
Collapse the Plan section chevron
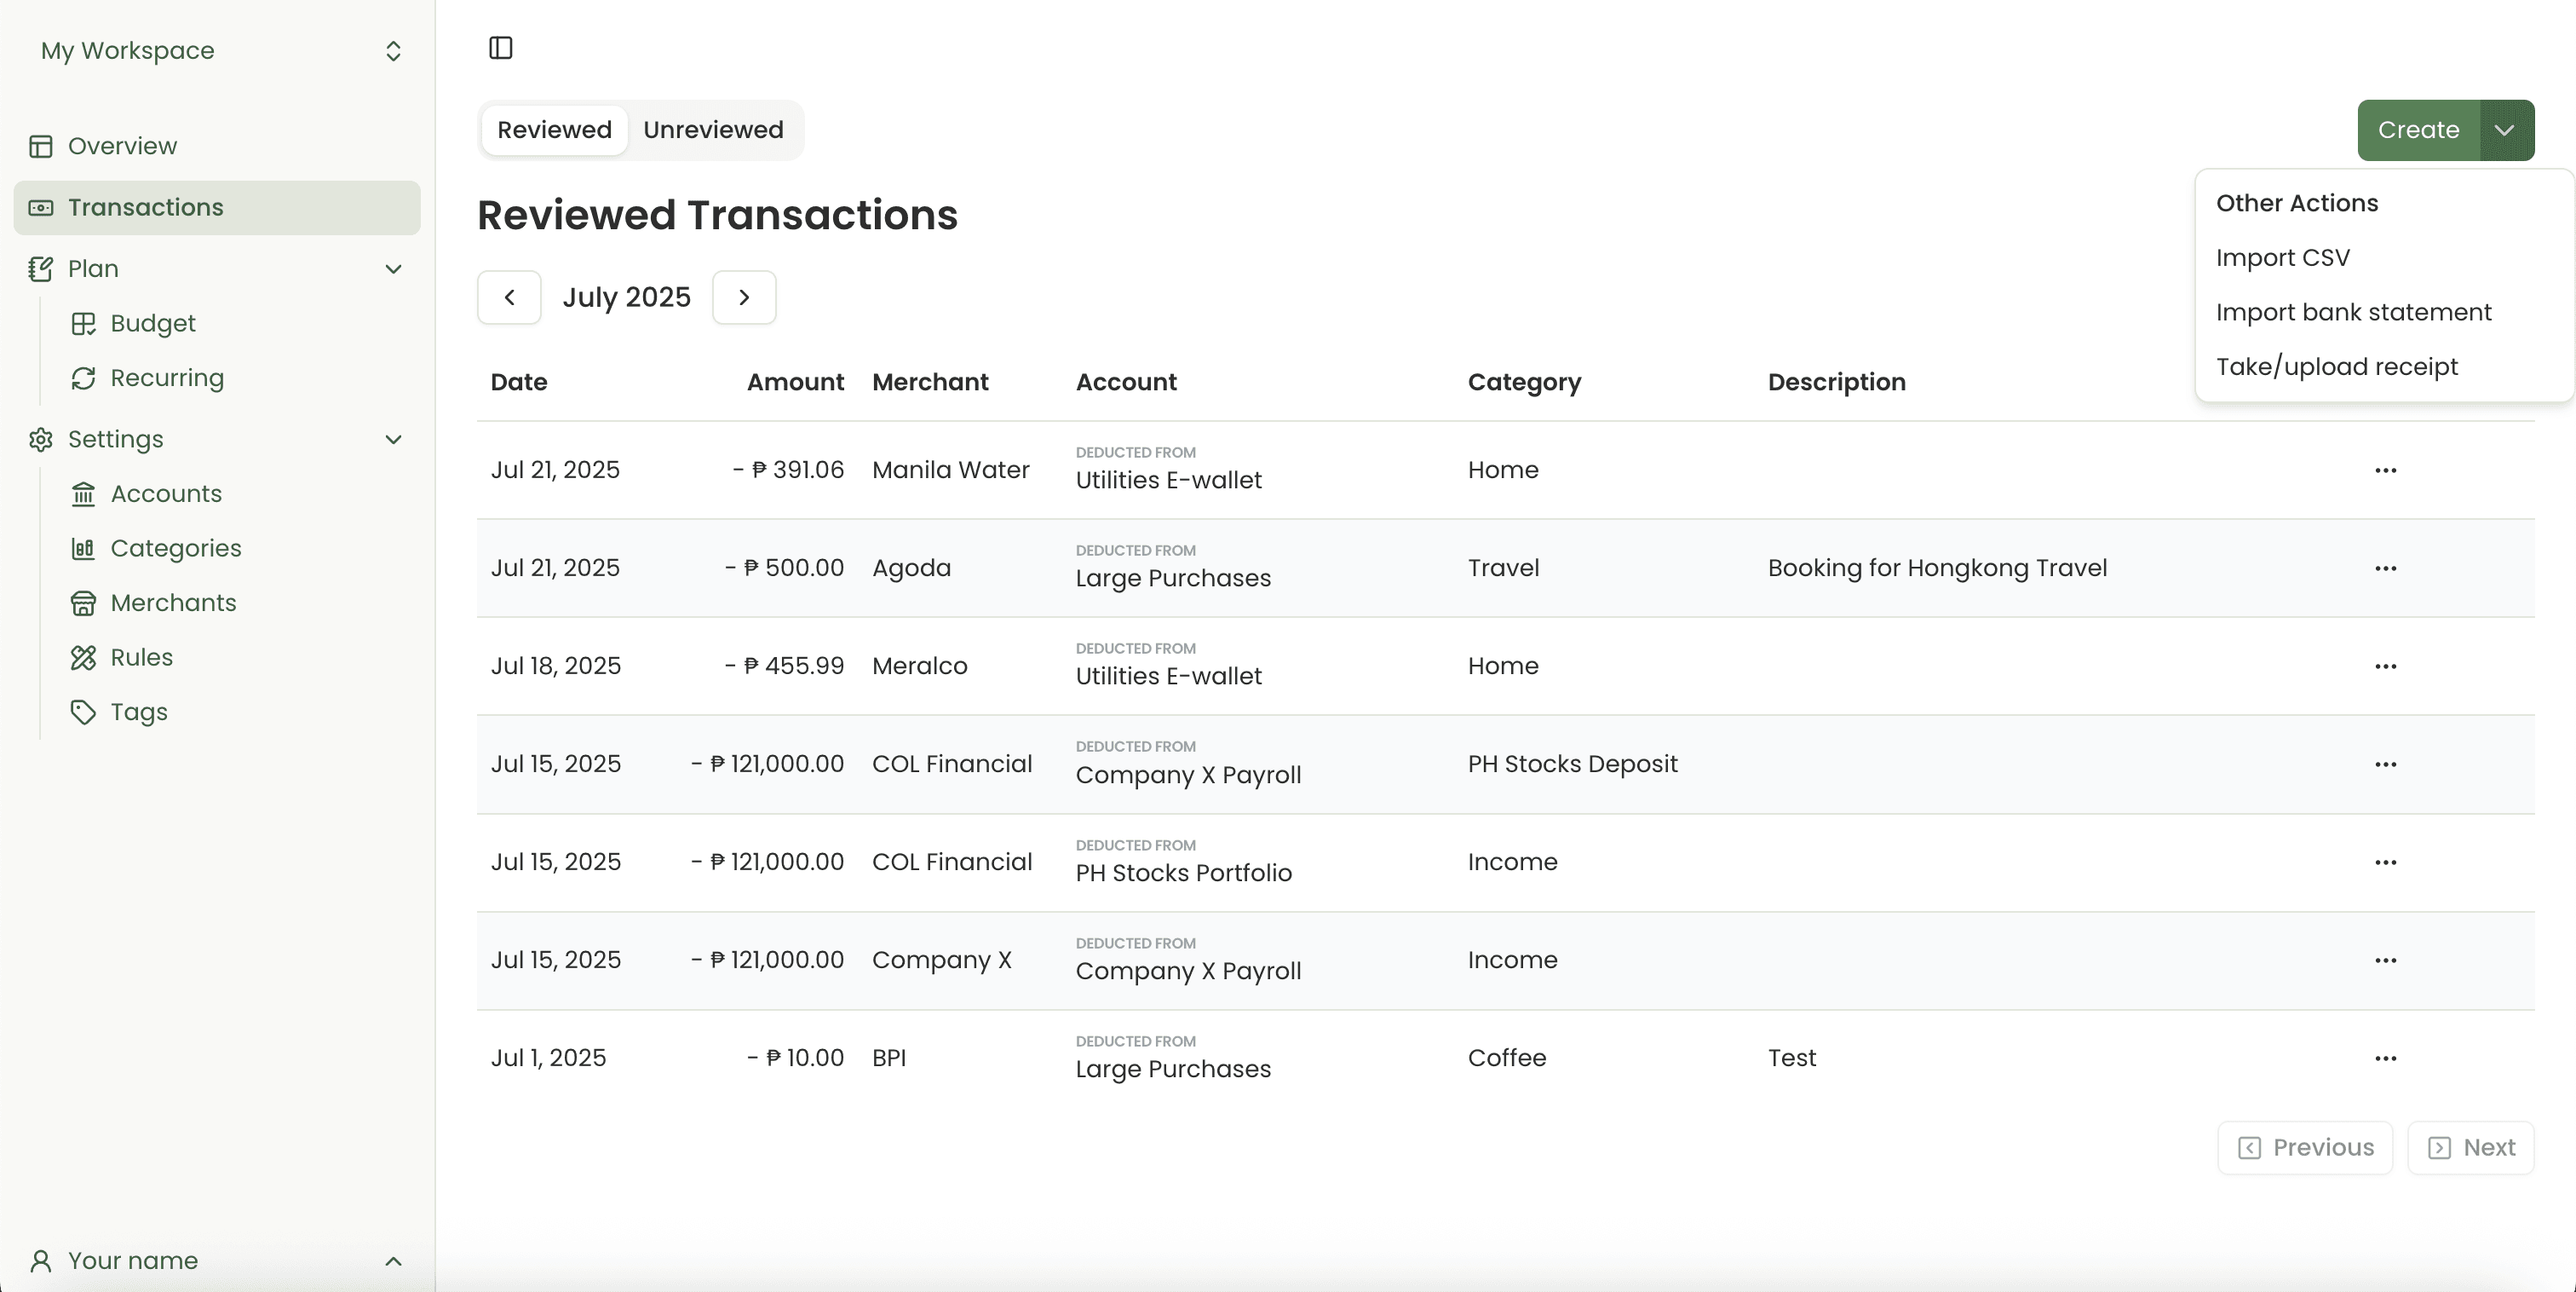pyautogui.click(x=394, y=268)
